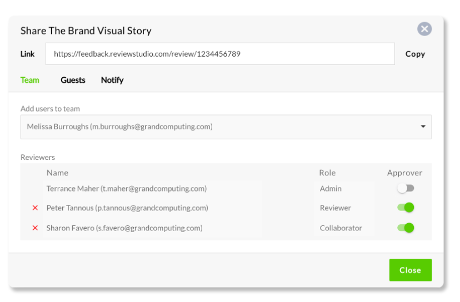Click the review link URL field

220,54
